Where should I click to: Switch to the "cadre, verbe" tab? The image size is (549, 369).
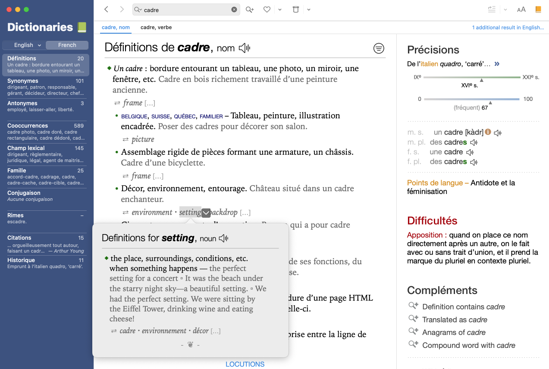[156, 28]
